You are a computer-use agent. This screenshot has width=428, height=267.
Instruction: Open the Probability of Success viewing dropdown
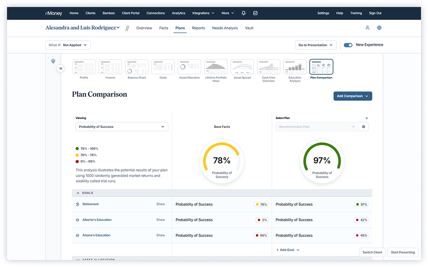pos(122,126)
